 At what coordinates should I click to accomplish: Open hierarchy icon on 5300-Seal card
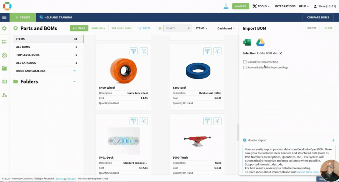tap(207, 51)
